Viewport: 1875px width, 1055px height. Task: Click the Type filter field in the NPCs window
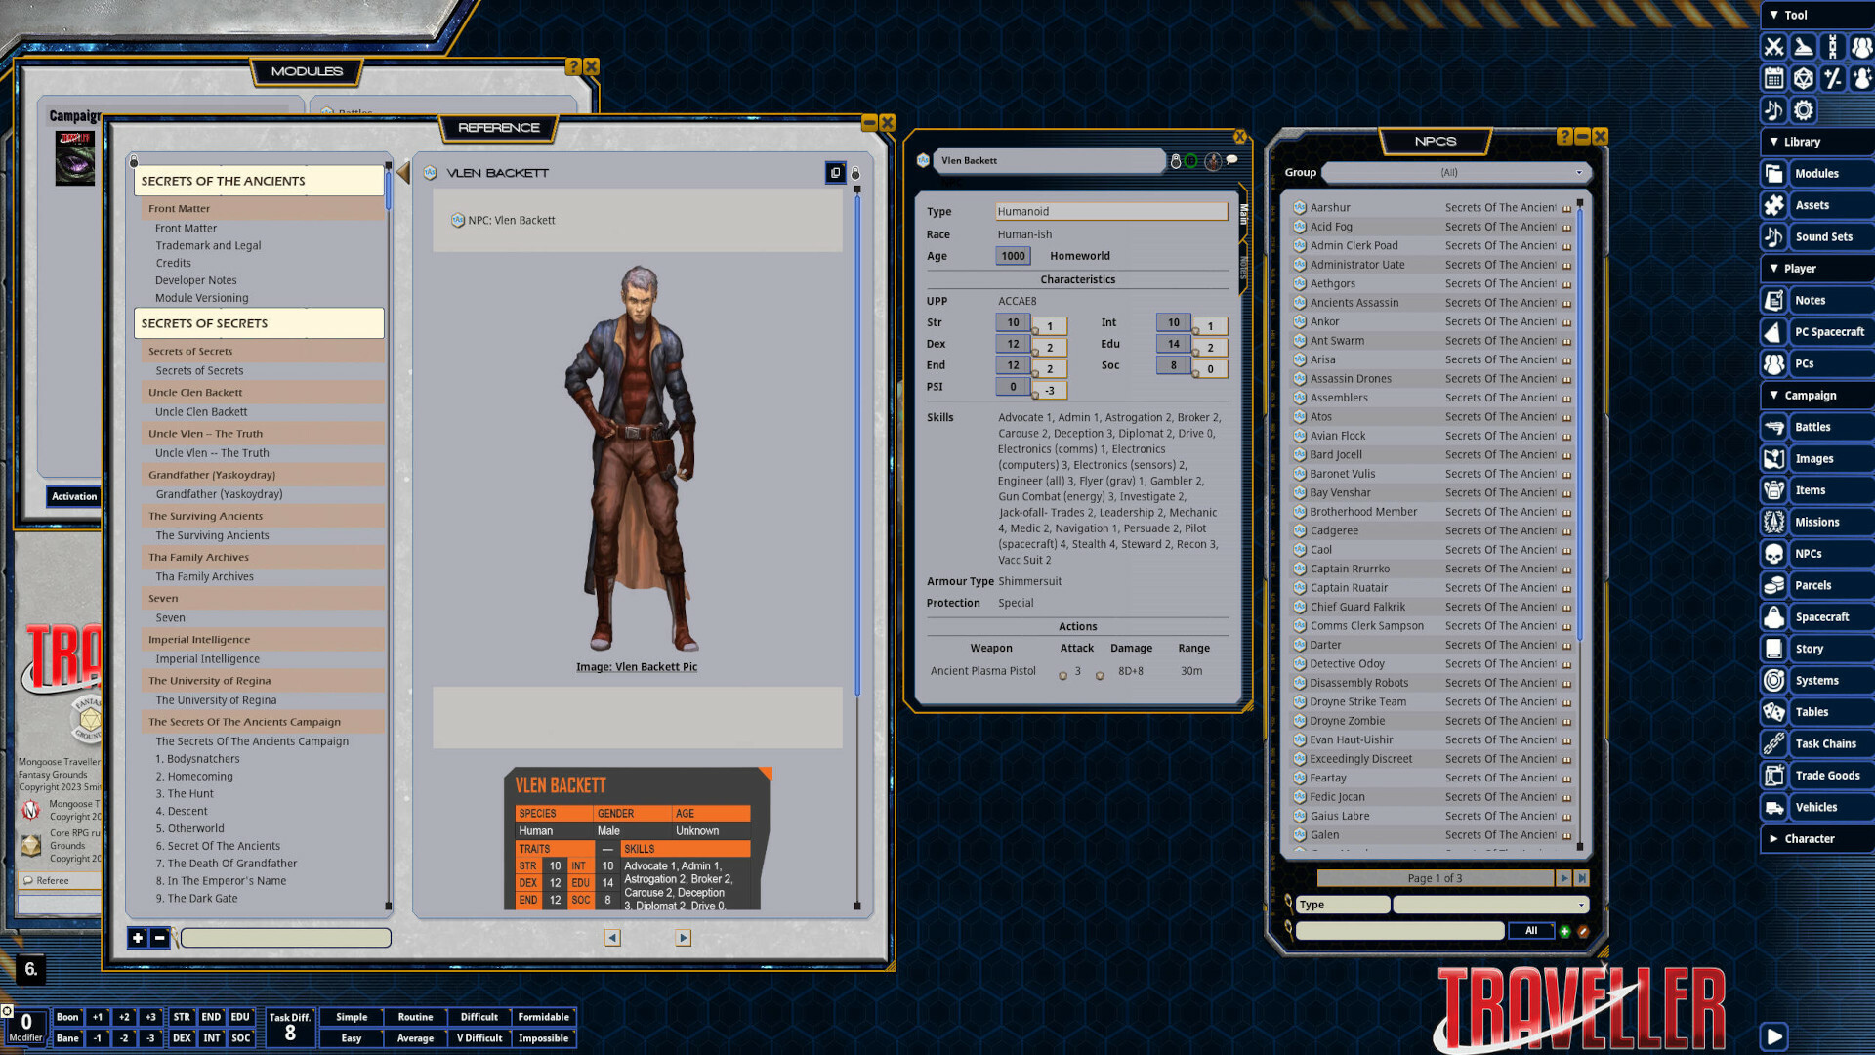(1342, 904)
